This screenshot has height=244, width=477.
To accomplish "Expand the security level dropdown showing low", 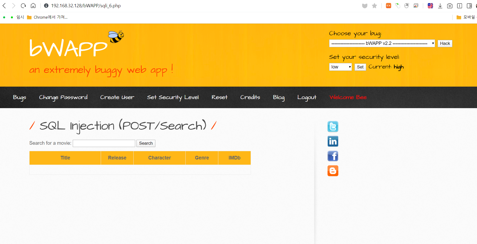I will pyautogui.click(x=341, y=67).
